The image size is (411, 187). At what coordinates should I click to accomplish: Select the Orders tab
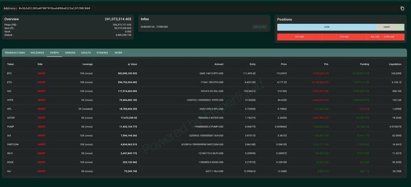70,53
